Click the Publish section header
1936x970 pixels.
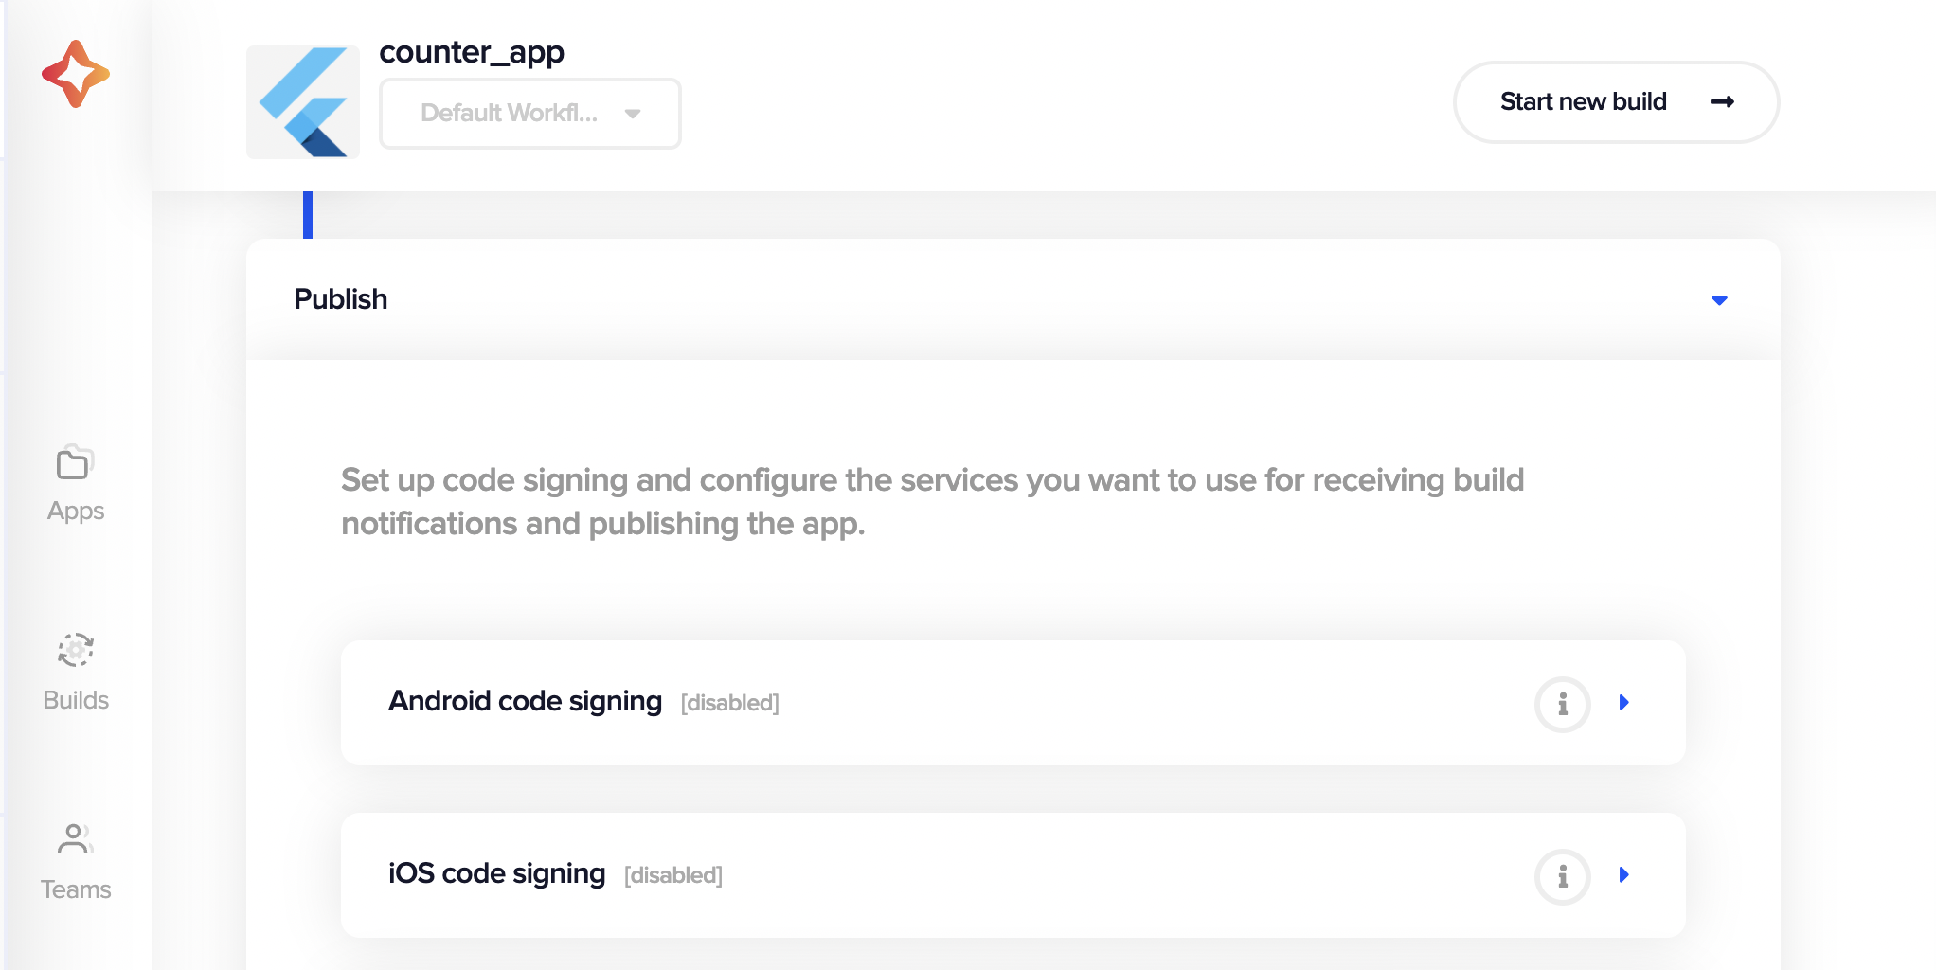pyautogui.click(x=1013, y=299)
